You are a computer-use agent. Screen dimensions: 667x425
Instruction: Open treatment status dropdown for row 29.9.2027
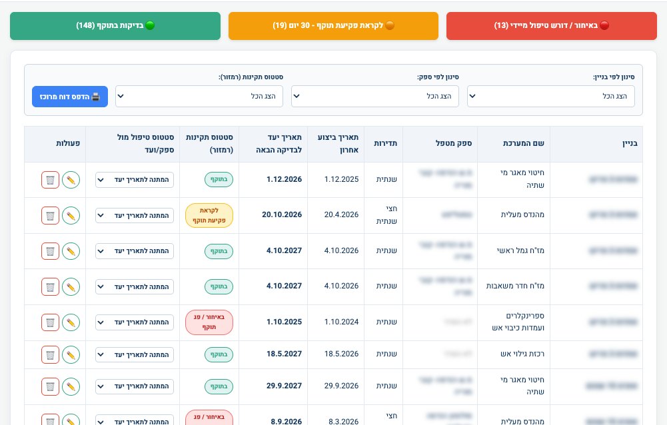point(135,386)
